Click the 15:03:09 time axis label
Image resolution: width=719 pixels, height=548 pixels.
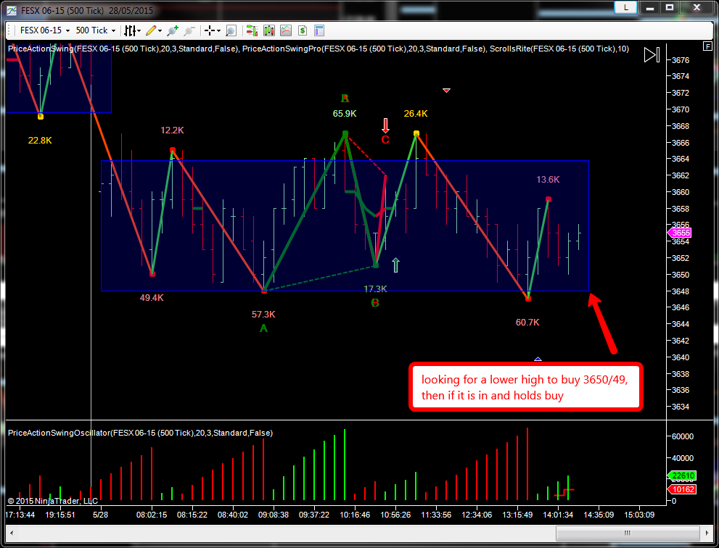[639, 515]
